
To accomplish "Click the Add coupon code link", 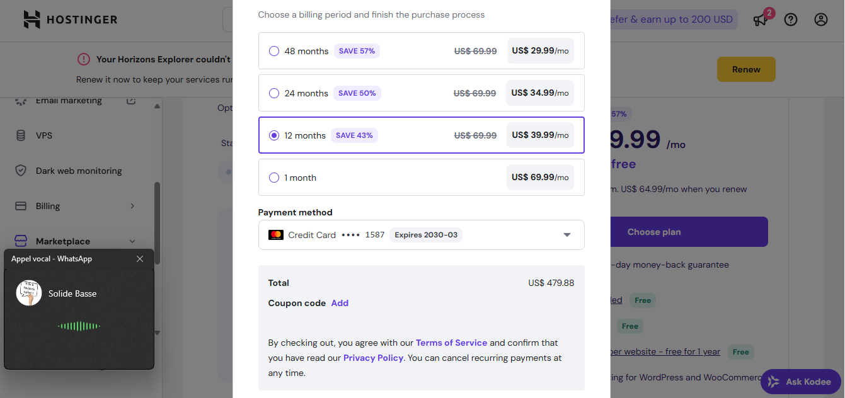I will coord(340,303).
